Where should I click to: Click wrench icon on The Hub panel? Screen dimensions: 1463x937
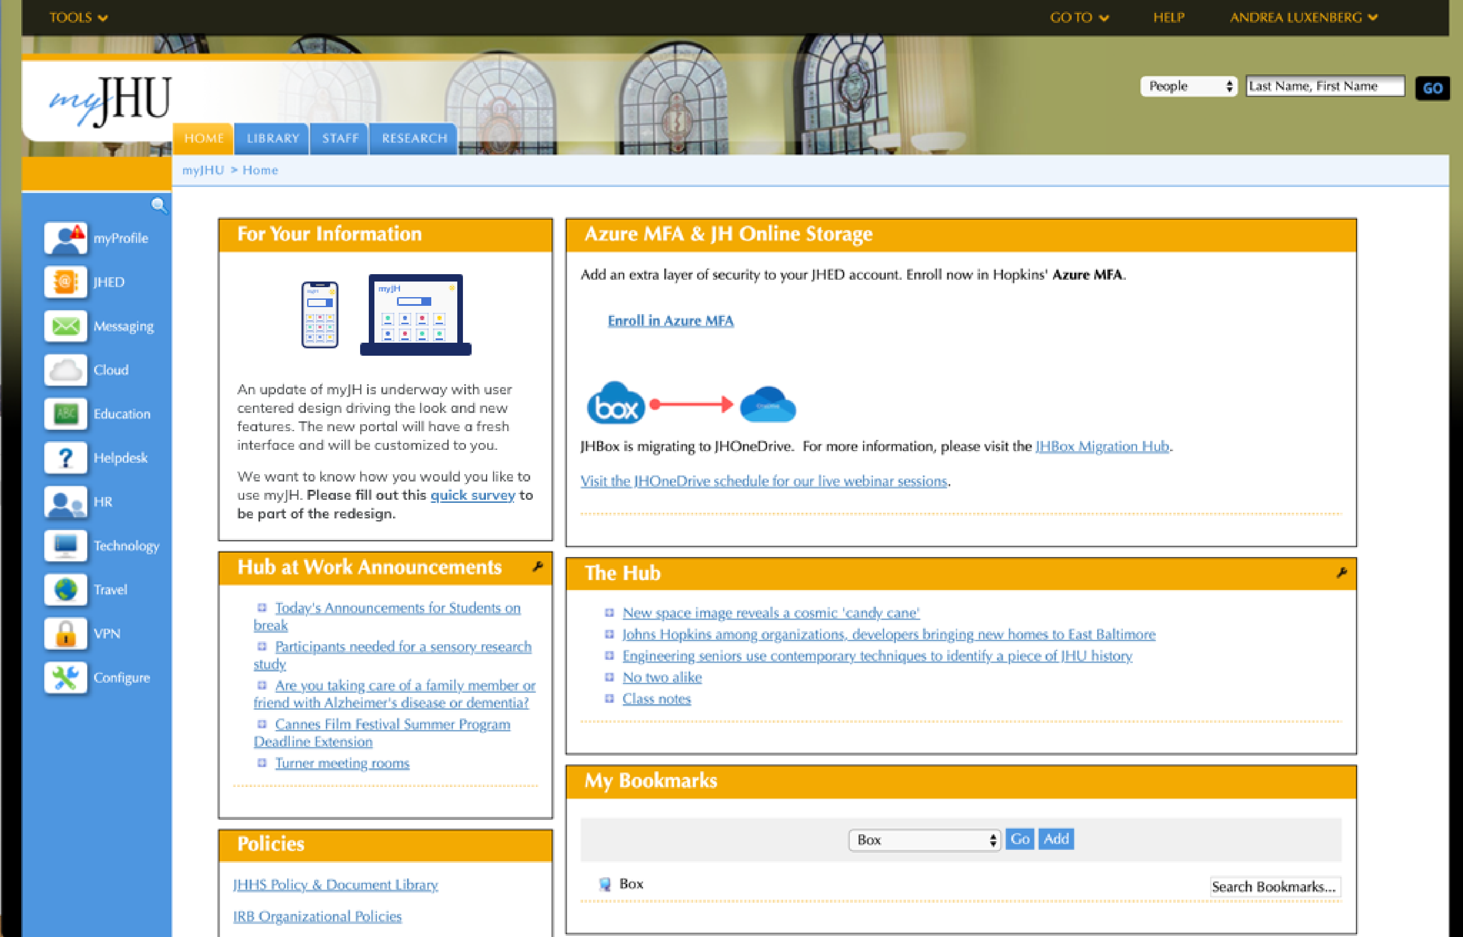point(1341,573)
